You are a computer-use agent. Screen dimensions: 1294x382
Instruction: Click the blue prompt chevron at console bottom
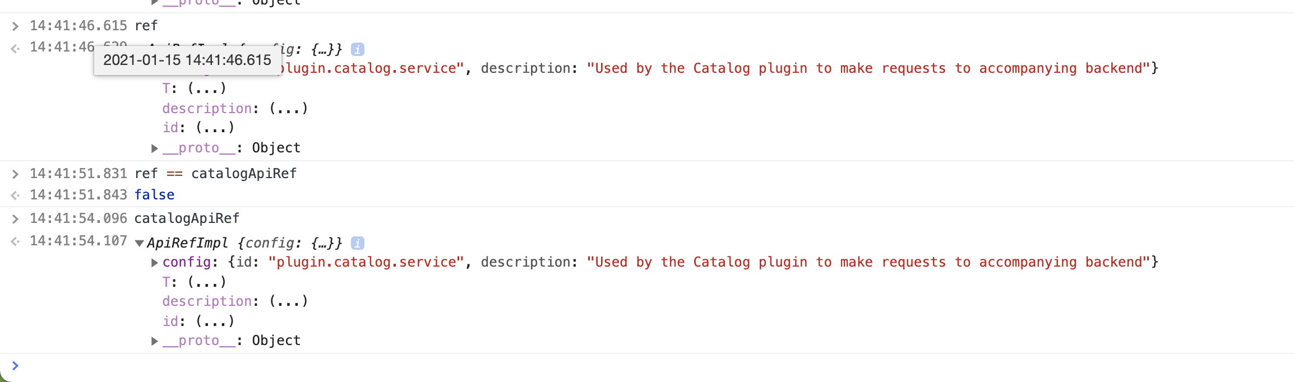coord(15,366)
